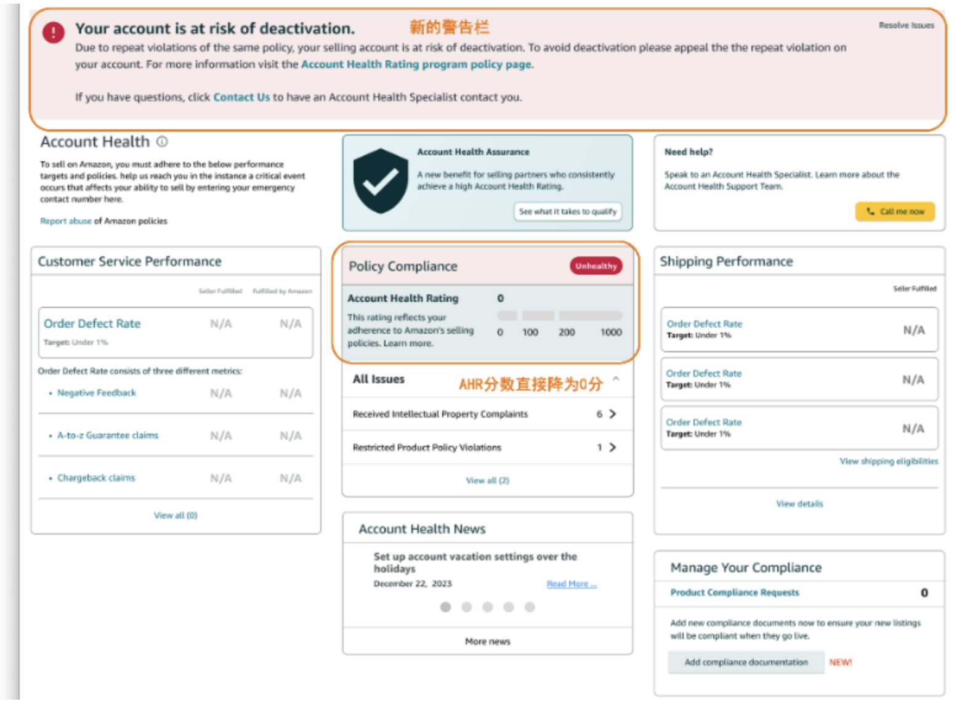Click phone icon on Call me now
Image resolution: width=962 pixels, height=712 pixels.
(x=870, y=211)
